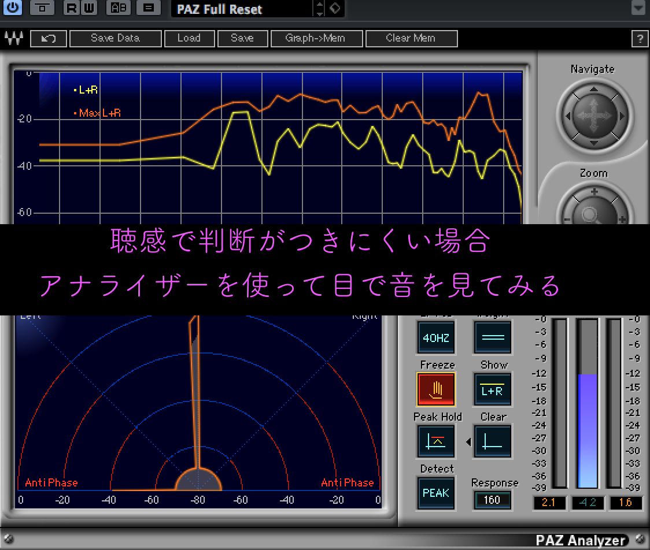This screenshot has height=550, width=650.
Task: Switch the A/B comparison setting button
Action: [x=119, y=8]
